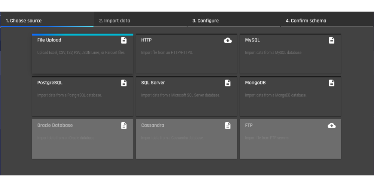The height and width of the screenshot is (187, 374).
Task: Click the Cassandra card document icon
Action: coord(228,125)
